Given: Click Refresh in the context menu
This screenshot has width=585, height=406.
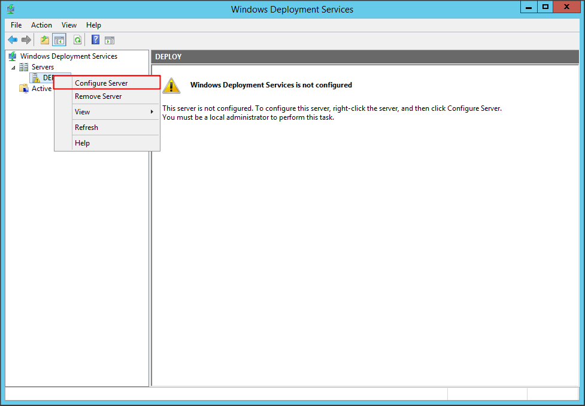Looking at the screenshot, I should [x=86, y=128].
